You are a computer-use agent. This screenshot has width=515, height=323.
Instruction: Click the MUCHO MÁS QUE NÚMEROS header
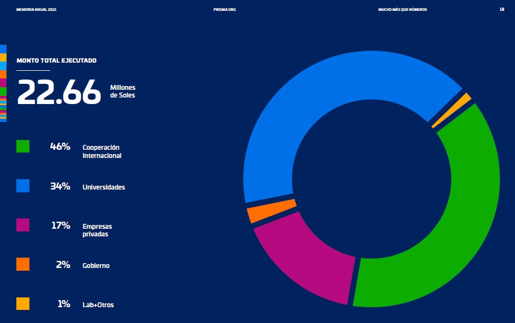point(402,9)
